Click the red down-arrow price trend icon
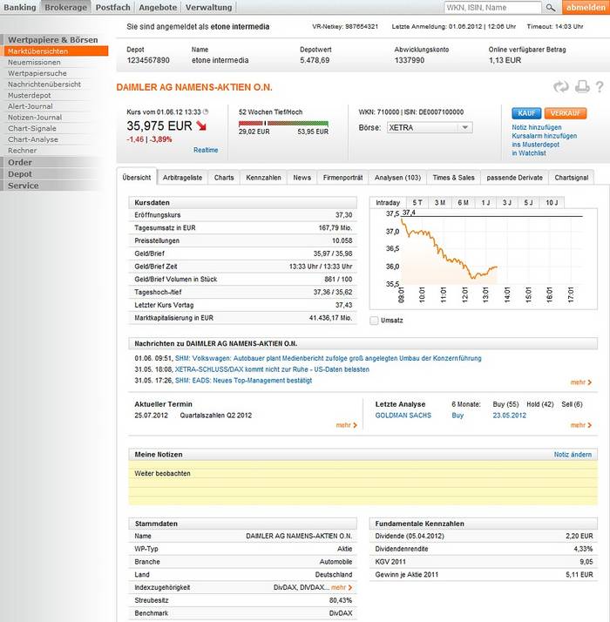This screenshot has width=610, height=622. click(201, 126)
